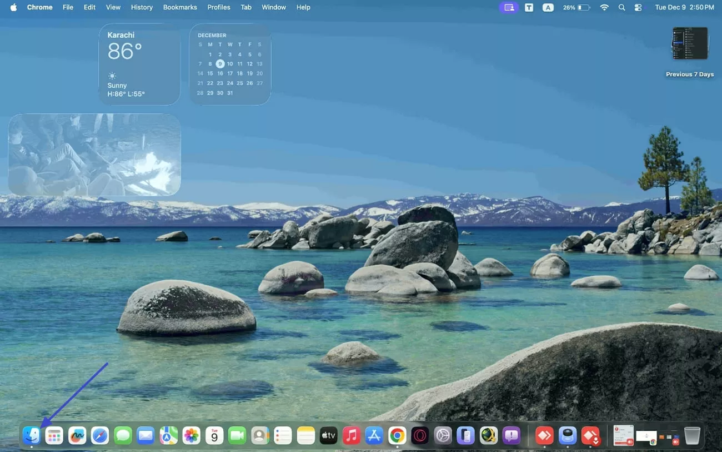Launch Safari from the Dock
Screen dimensions: 722x452
pos(100,435)
